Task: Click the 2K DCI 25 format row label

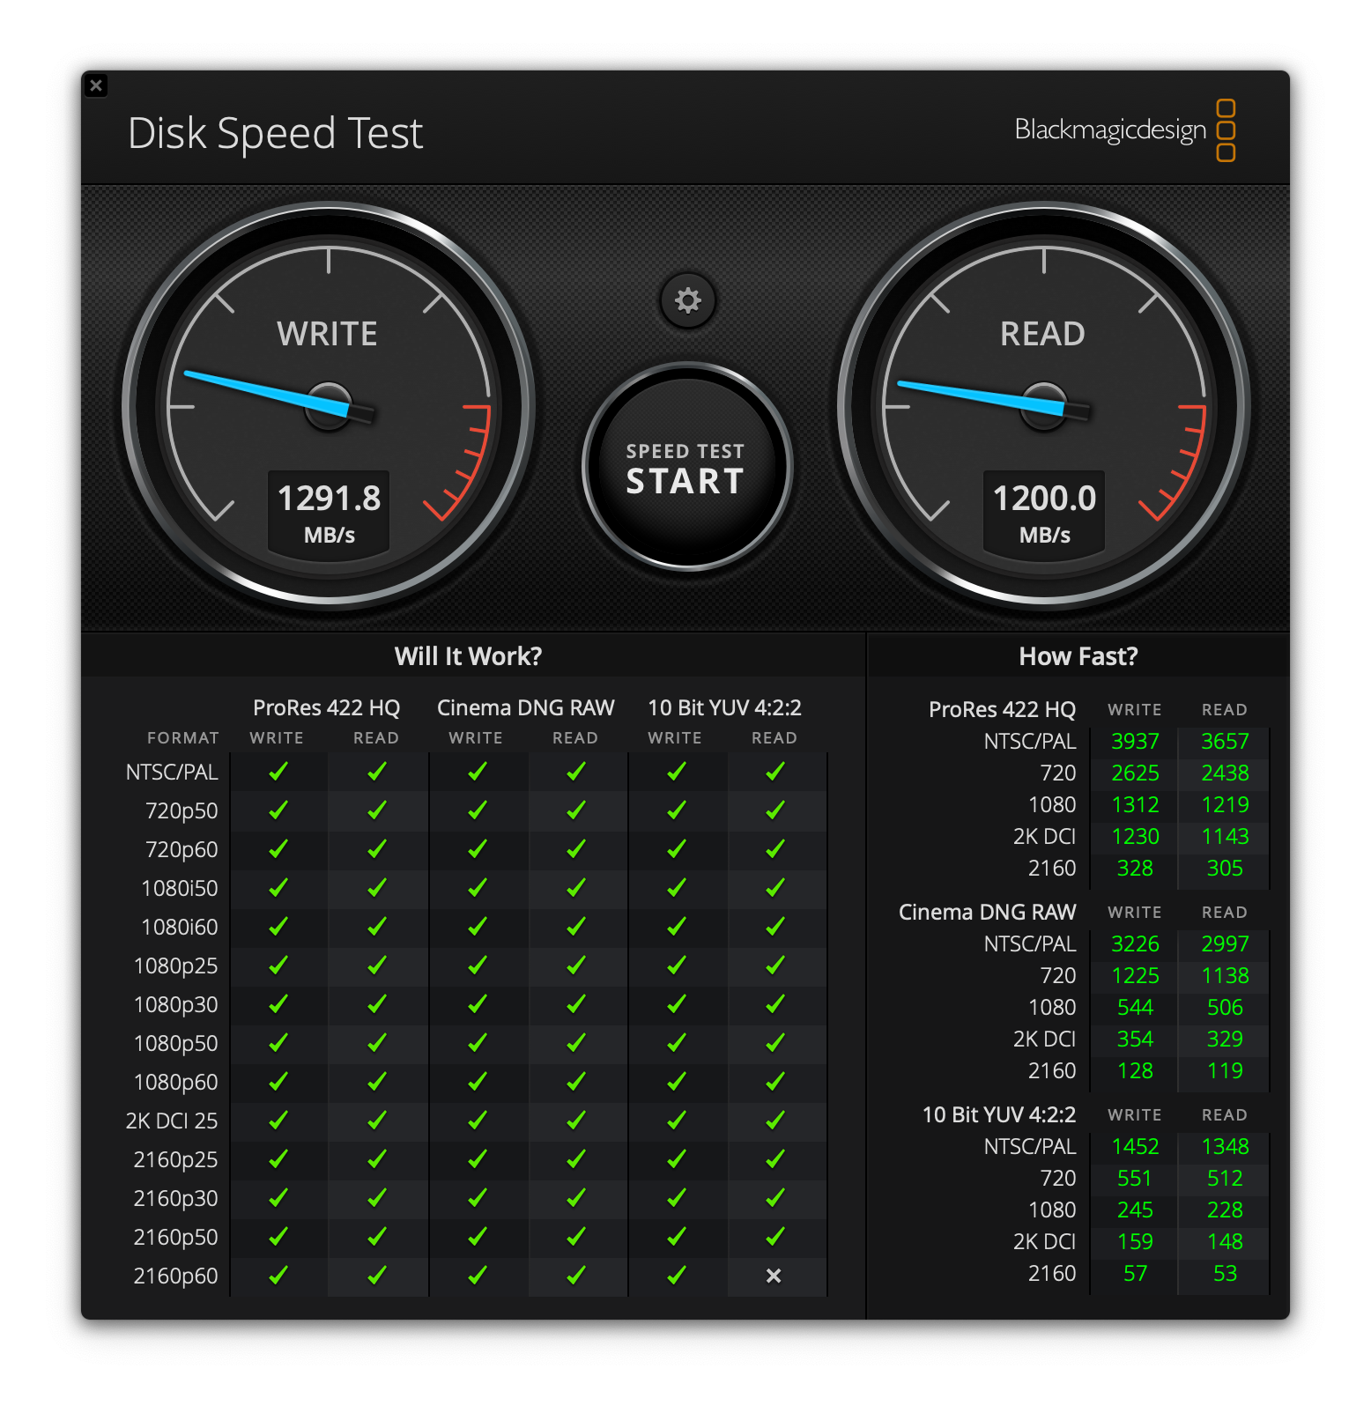Action: tap(172, 1121)
